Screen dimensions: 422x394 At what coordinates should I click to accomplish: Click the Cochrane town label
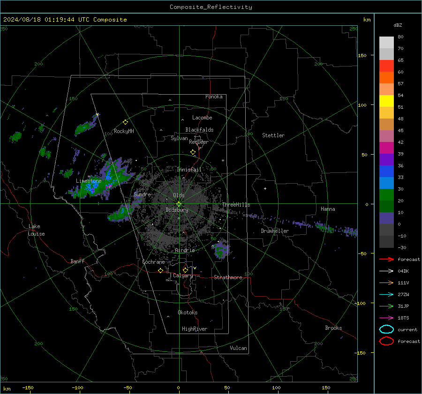click(x=153, y=262)
